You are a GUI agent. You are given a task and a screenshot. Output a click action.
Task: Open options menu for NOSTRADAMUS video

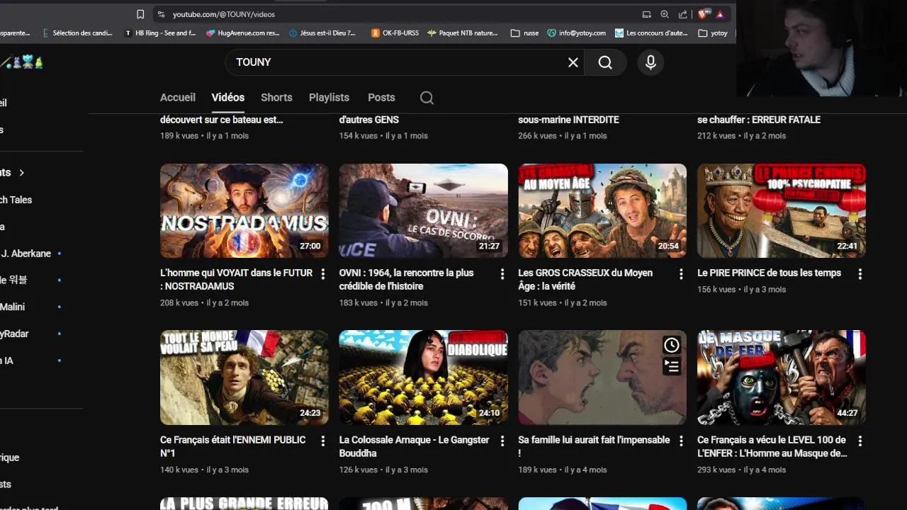click(x=323, y=273)
